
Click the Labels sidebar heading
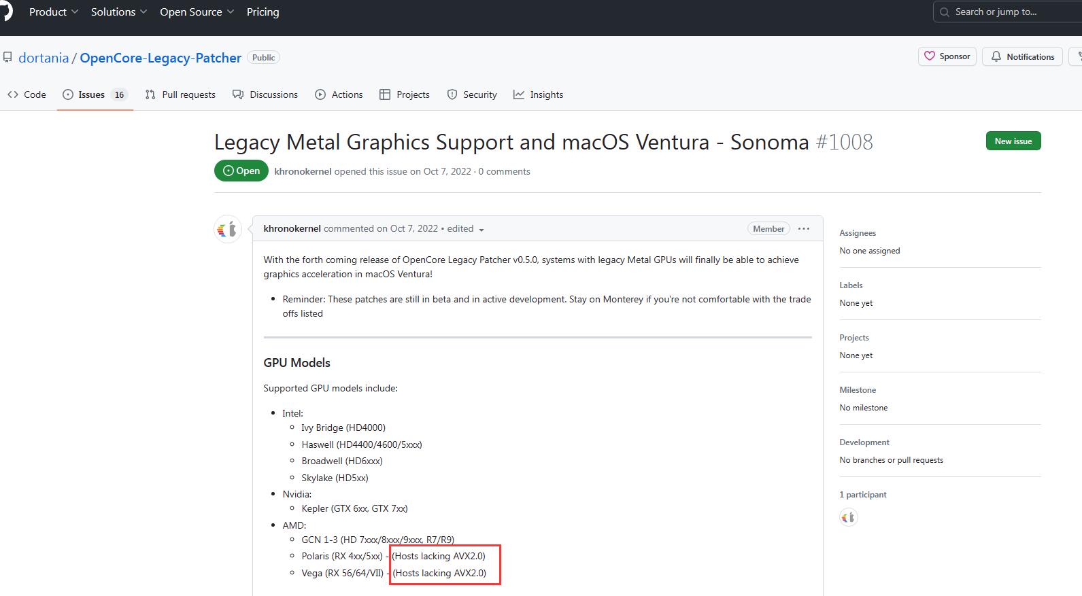tap(851, 285)
